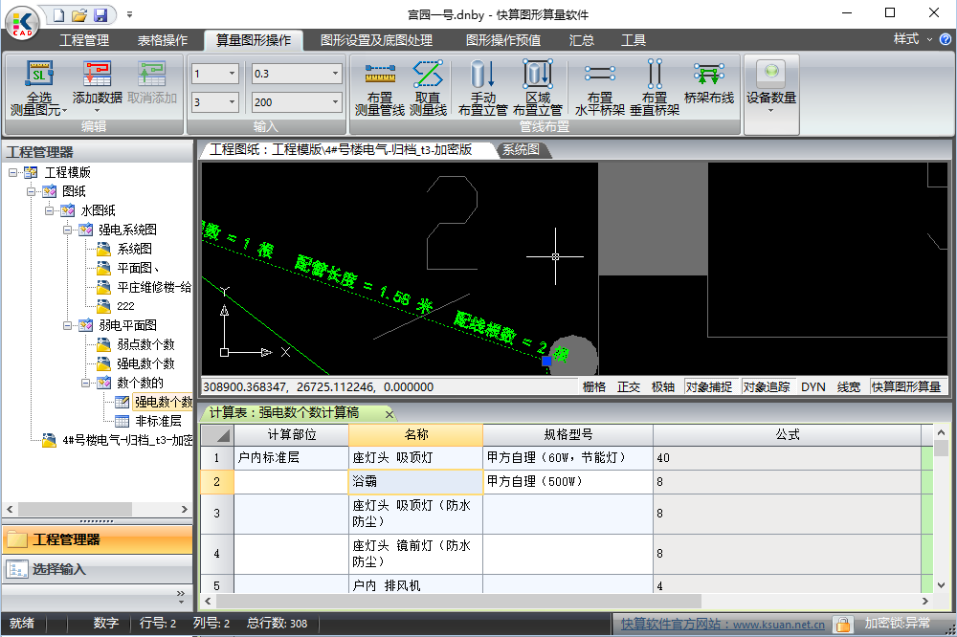Viewport: 957px width, 637px height.
Task: Open the 快算软件官方网站 link
Action: (723, 625)
